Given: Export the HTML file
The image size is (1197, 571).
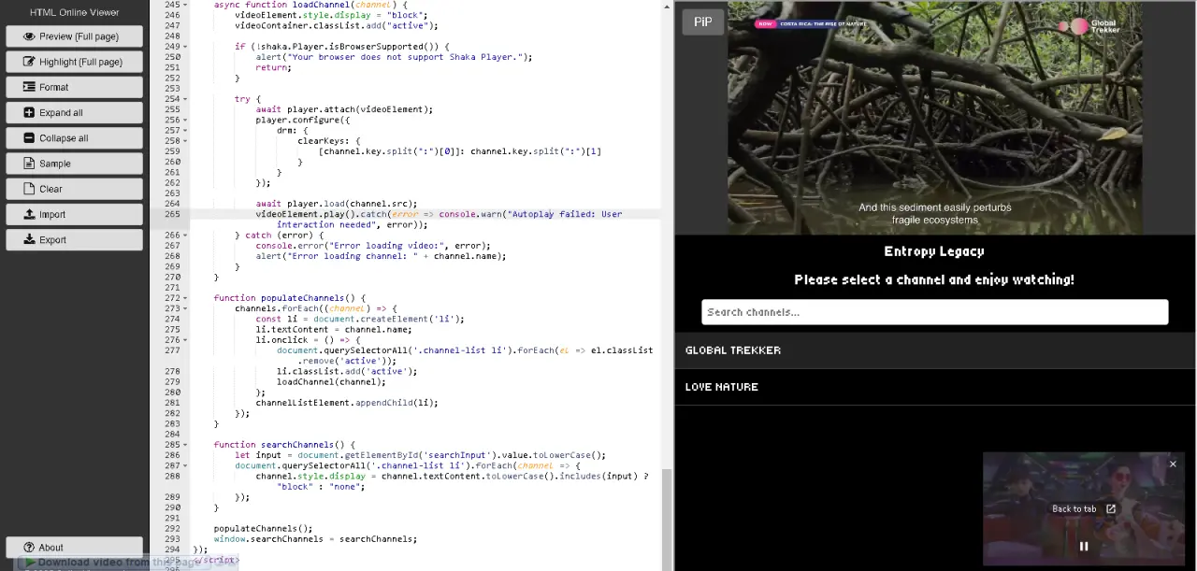Looking at the screenshot, I should [x=74, y=239].
